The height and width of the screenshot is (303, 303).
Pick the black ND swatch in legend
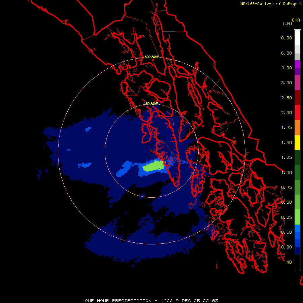click(x=297, y=262)
